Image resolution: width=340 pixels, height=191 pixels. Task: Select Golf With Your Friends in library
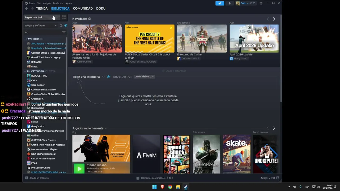[43, 140]
